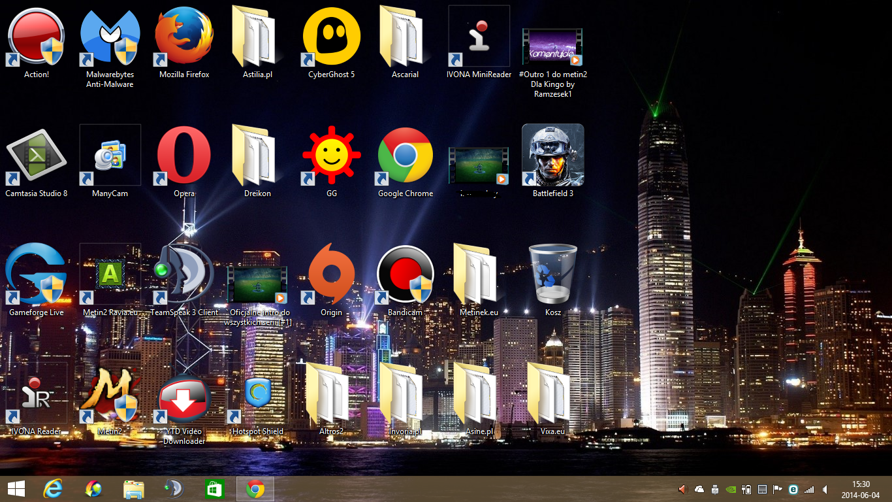Click the Safely Remove Hardware USB icon
Image resolution: width=892 pixels, height=502 pixels.
pos(715,489)
